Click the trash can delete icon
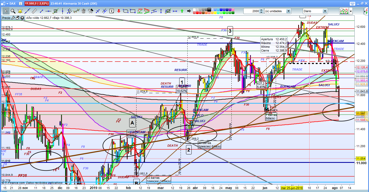The width and height of the screenshot is (369, 192). 84,11
